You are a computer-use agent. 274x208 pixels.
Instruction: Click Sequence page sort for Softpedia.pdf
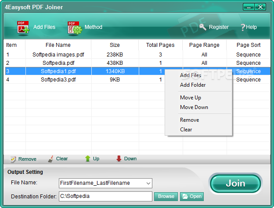point(249,63)
